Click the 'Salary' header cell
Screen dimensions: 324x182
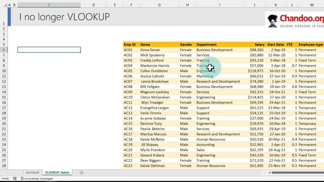pyautogui.click(x=254, y=44)
